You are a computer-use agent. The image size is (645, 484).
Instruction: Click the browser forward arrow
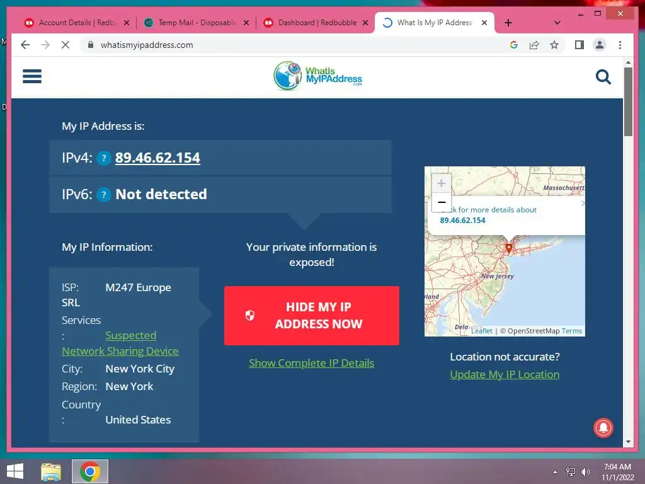coord(45,45)
